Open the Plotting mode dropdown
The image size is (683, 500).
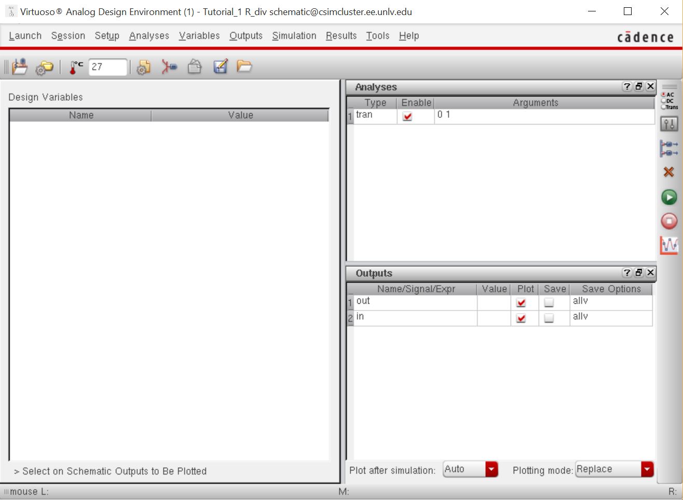(614, 469)
